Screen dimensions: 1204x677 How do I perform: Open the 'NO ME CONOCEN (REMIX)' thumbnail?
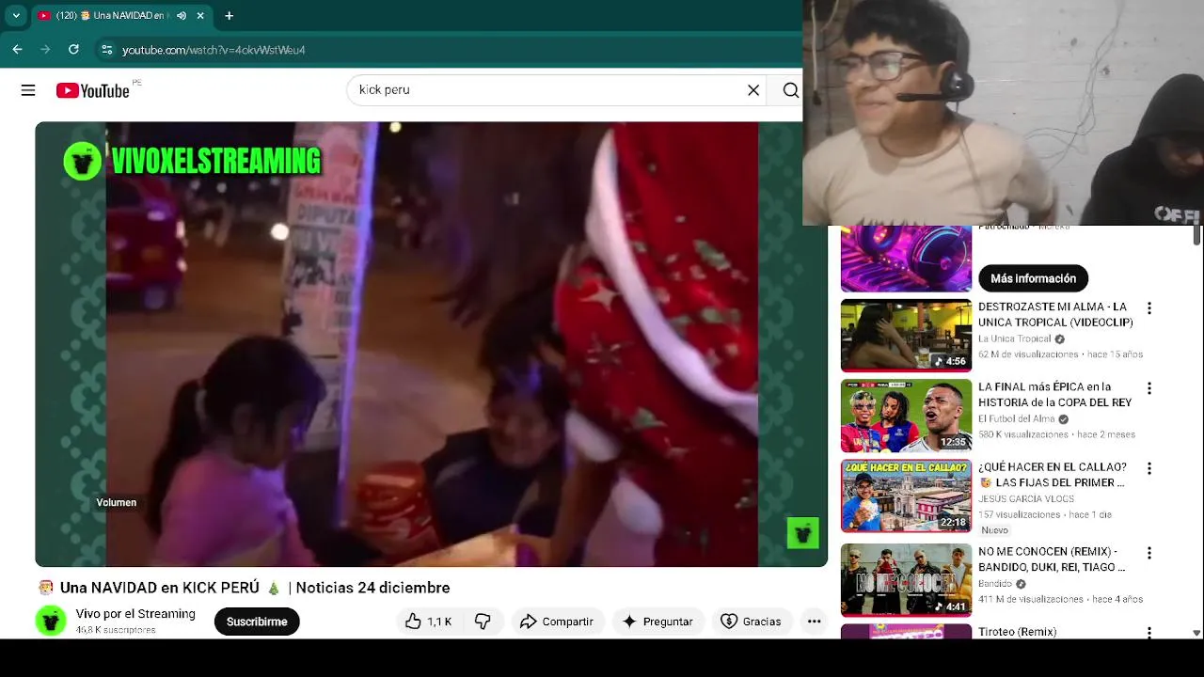[x=906, y=579]
